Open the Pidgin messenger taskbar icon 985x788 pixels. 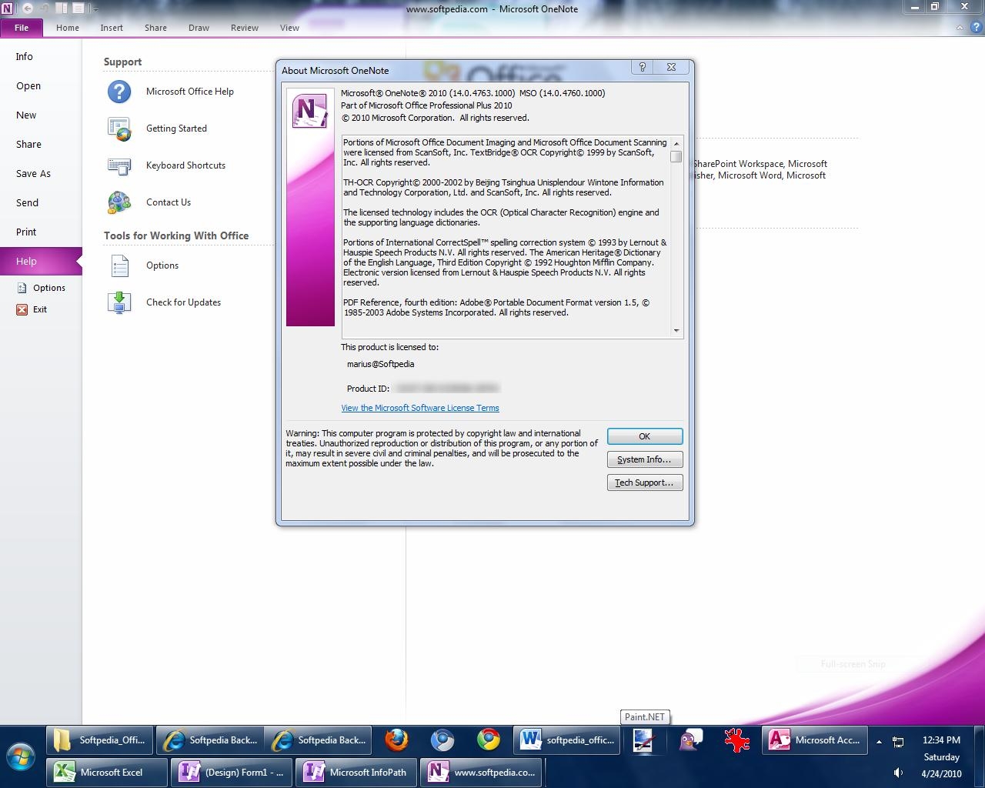690,740
